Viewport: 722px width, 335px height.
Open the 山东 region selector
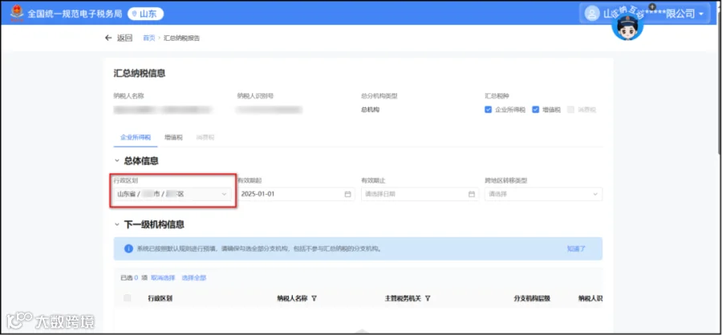(x=145, y=14)
